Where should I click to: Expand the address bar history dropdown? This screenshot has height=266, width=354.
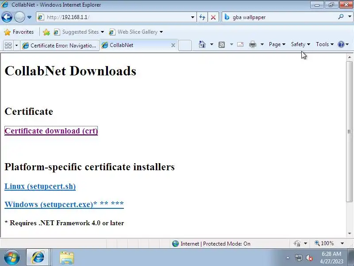[x=192, y=17]
